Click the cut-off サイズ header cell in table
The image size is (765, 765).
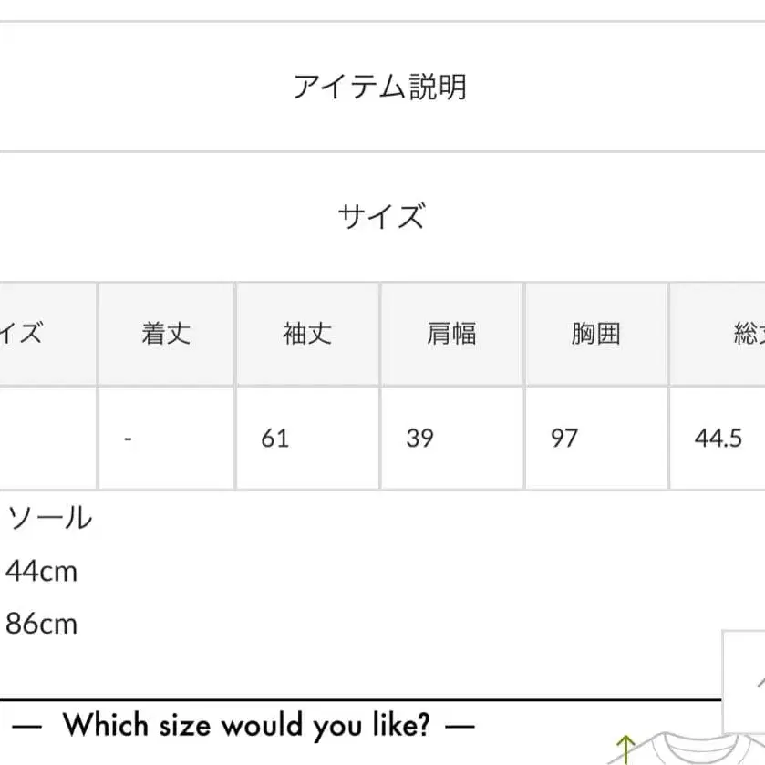click(x=27, y=334)
